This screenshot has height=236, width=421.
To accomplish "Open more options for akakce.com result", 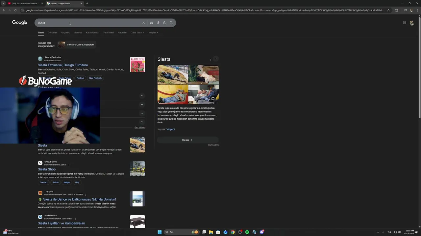I will [75, 218].
